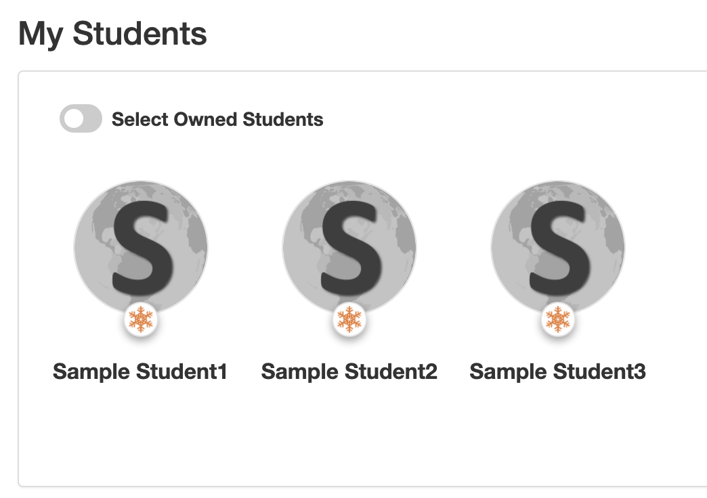Toggle the Select Owned Students switch

coord(81,118)
